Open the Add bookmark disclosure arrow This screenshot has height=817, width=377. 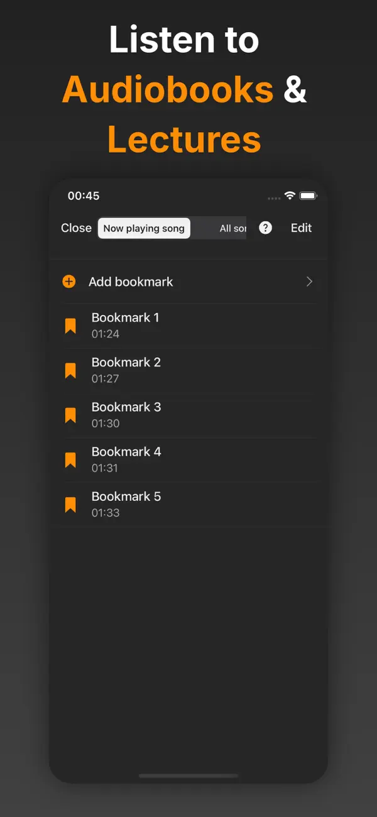pyautogui.click(x=309, y=282)
